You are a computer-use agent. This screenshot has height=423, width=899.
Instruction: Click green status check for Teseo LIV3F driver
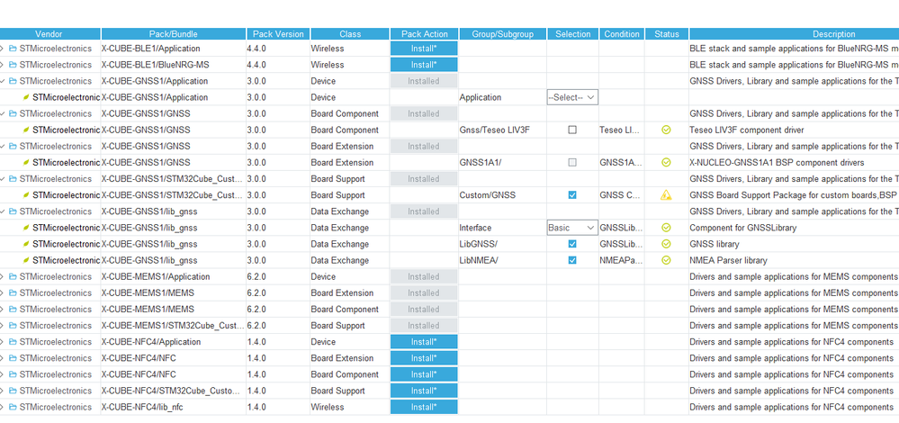666,130
